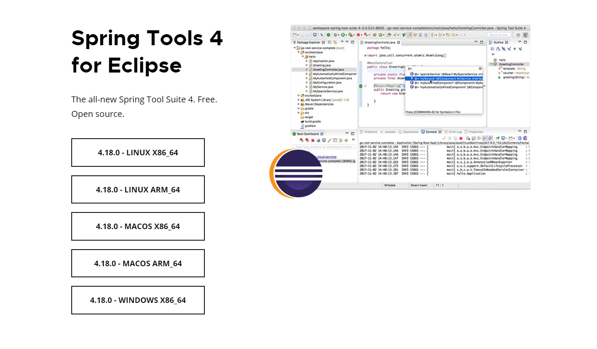The image size is (597, 349).
Task: Click the Eclipse logo icon
Action: point(296,173)
